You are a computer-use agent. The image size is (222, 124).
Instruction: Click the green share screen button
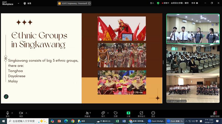128,113
